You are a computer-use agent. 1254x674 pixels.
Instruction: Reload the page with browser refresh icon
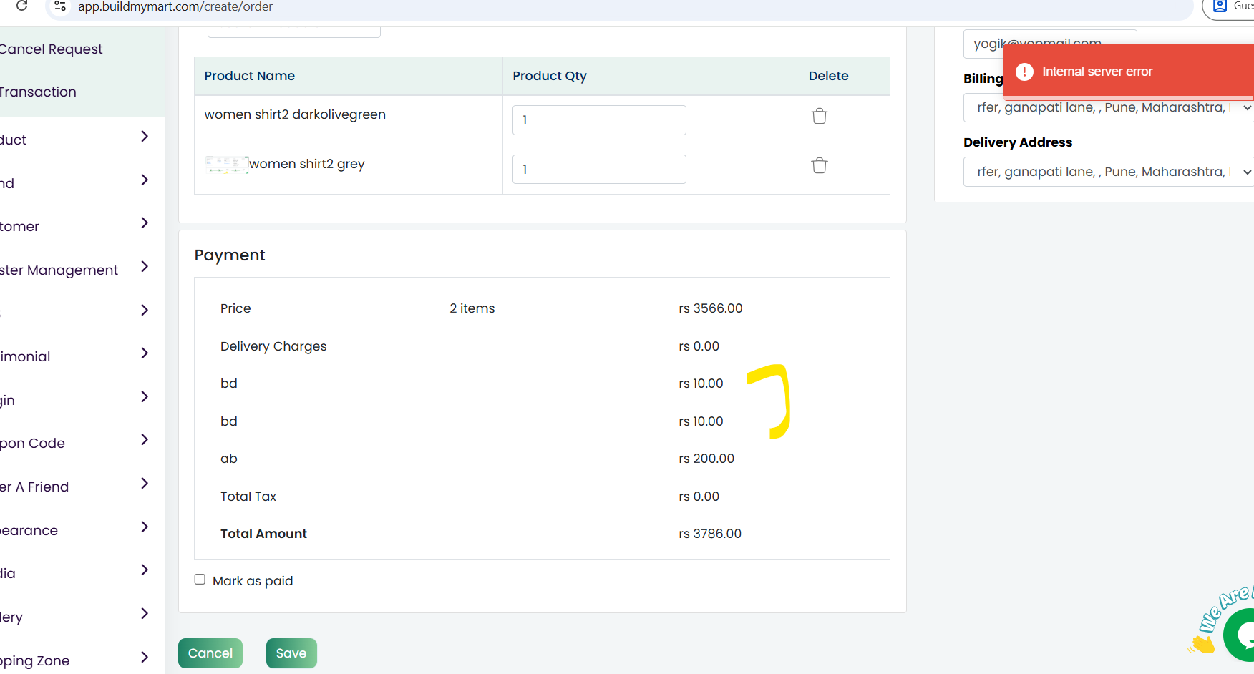(x=22, y=6)
